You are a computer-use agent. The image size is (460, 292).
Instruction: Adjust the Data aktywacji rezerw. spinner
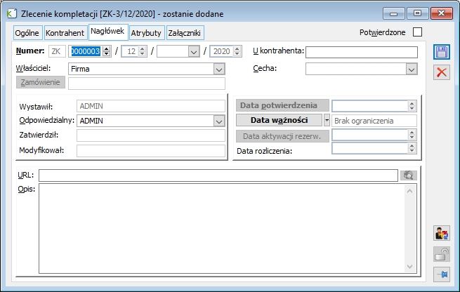pyautogui.click(x=412, y=135)
